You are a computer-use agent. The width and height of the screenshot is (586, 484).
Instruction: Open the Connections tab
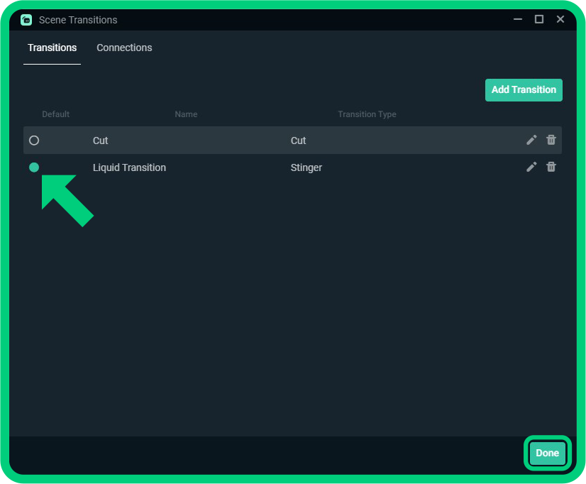pos(124,48)
